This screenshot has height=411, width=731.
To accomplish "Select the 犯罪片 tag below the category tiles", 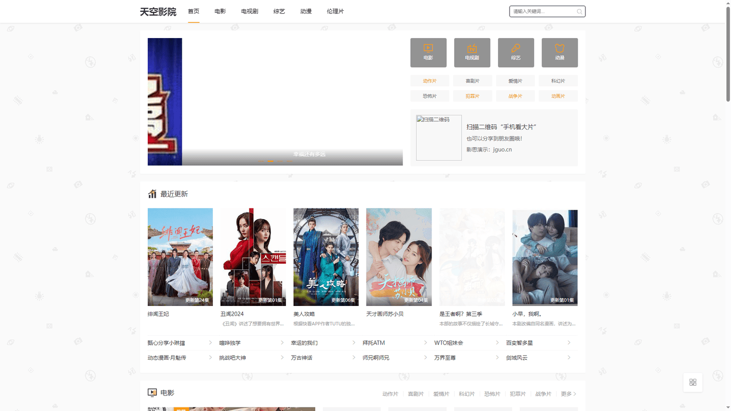I will pyautogui.click(x=473, y=96).
